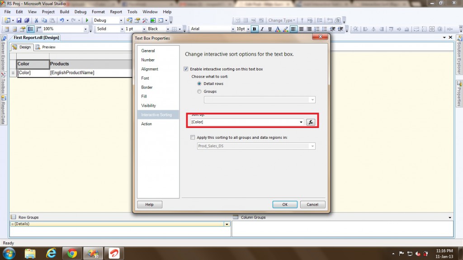Open the expression fx button beside Sort by
The width and height of the screenshot is (463, 260).
311,122
